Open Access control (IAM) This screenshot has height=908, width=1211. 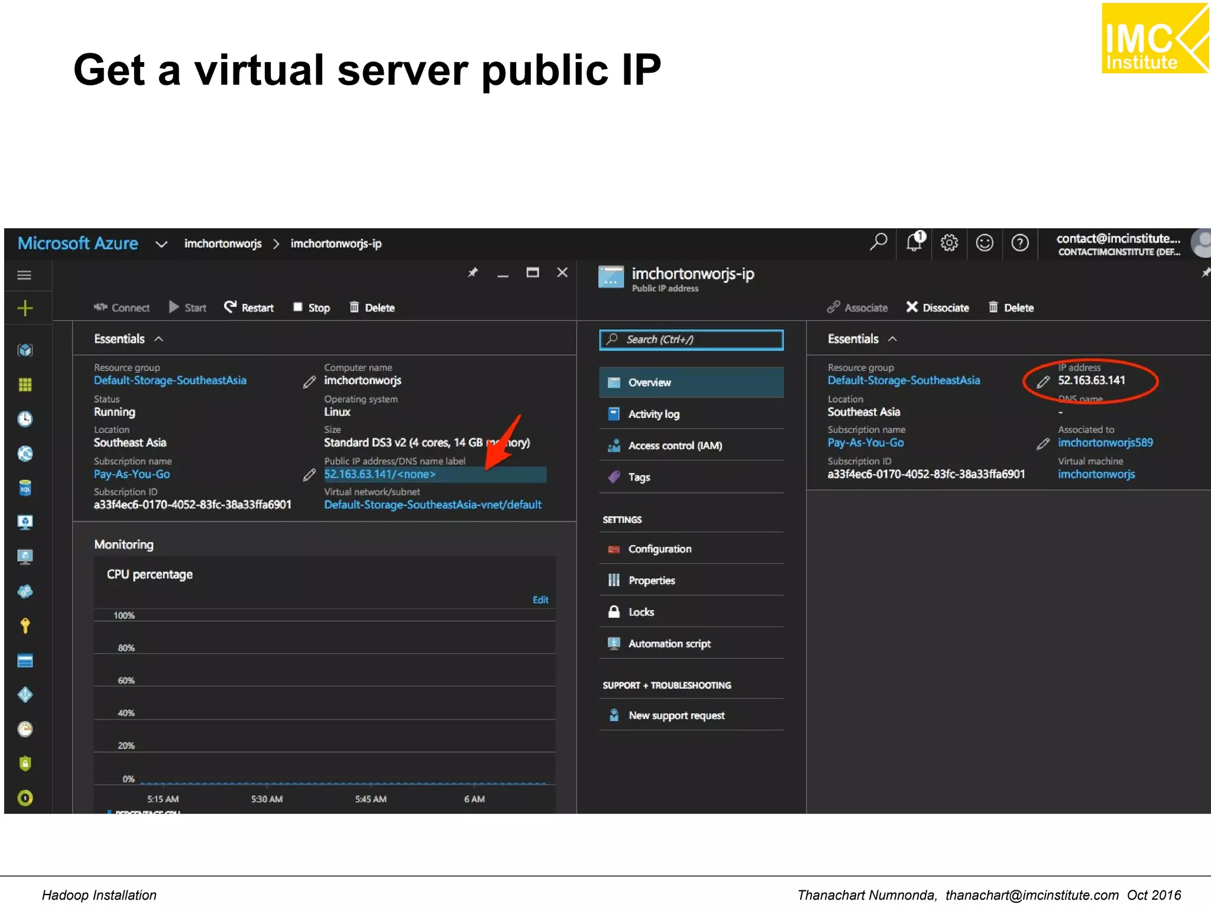(691, 446)
